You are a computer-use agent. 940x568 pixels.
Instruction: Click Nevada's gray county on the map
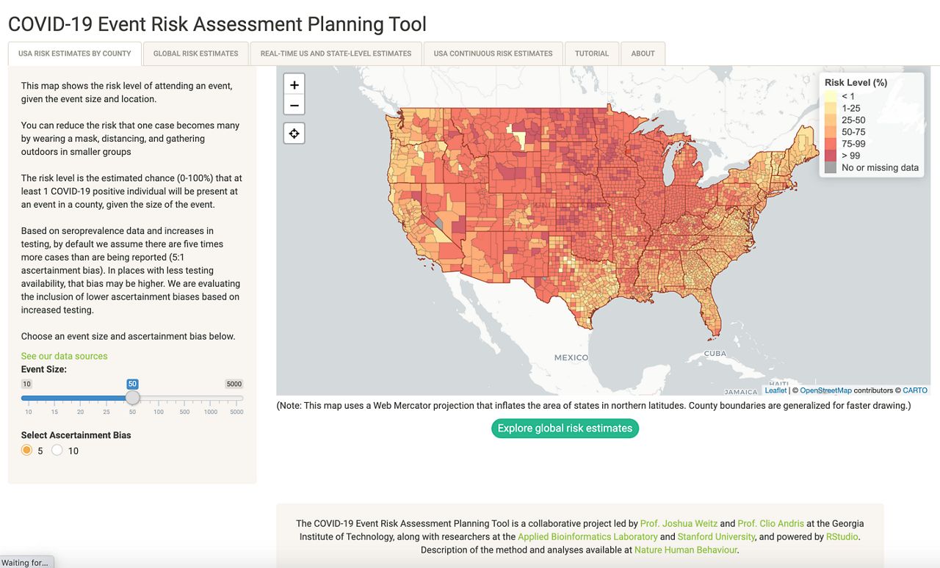click(x=438, y=224)
